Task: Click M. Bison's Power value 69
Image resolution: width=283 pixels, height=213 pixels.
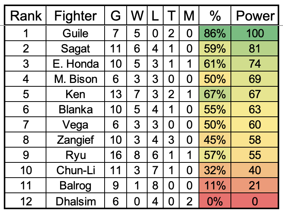Action: point(254,79)
